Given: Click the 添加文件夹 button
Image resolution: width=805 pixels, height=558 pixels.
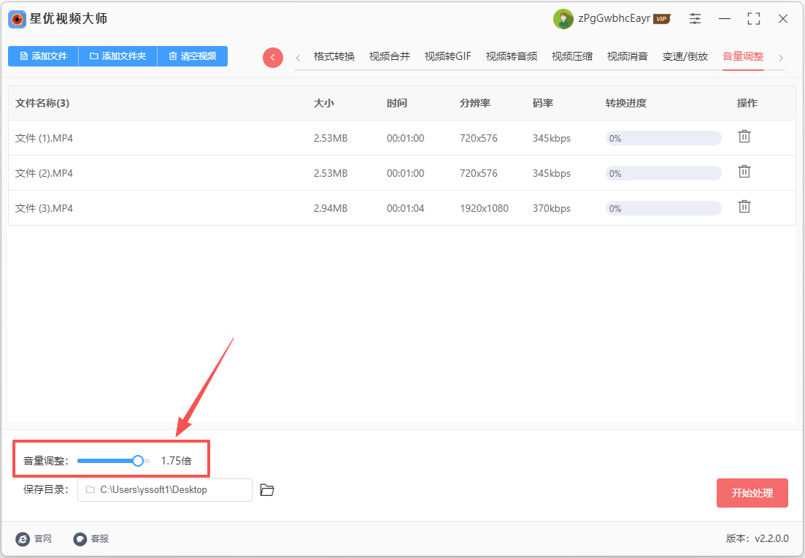Looking at the screenshot, I should click(x=118, y=56).
